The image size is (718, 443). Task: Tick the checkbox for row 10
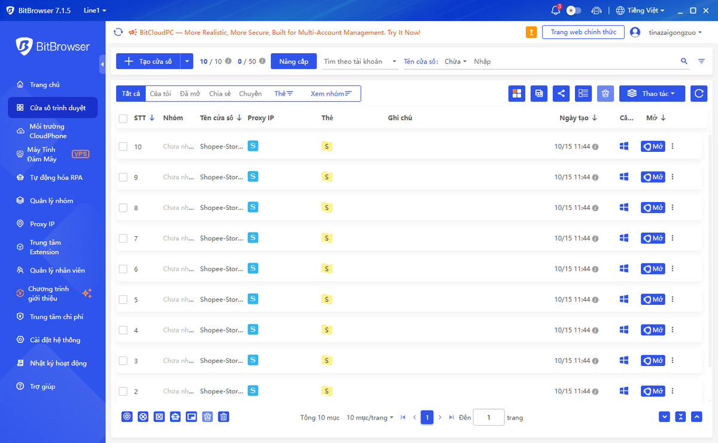pyautogui.click(x=123, y=146)
